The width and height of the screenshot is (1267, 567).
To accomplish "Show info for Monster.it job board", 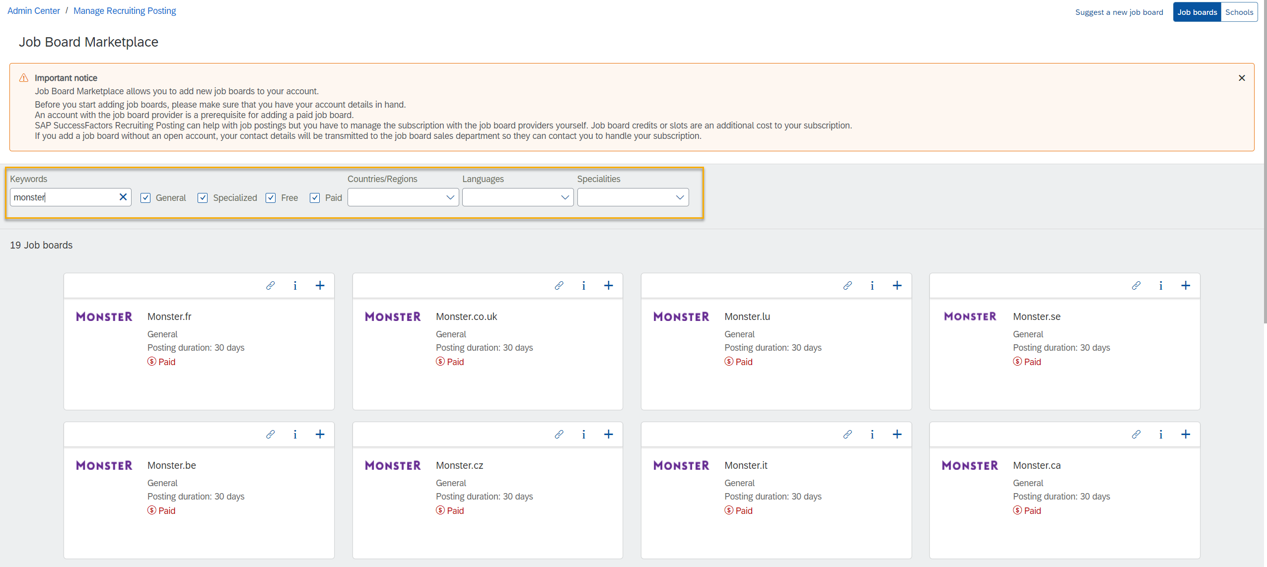I will 872,434.
